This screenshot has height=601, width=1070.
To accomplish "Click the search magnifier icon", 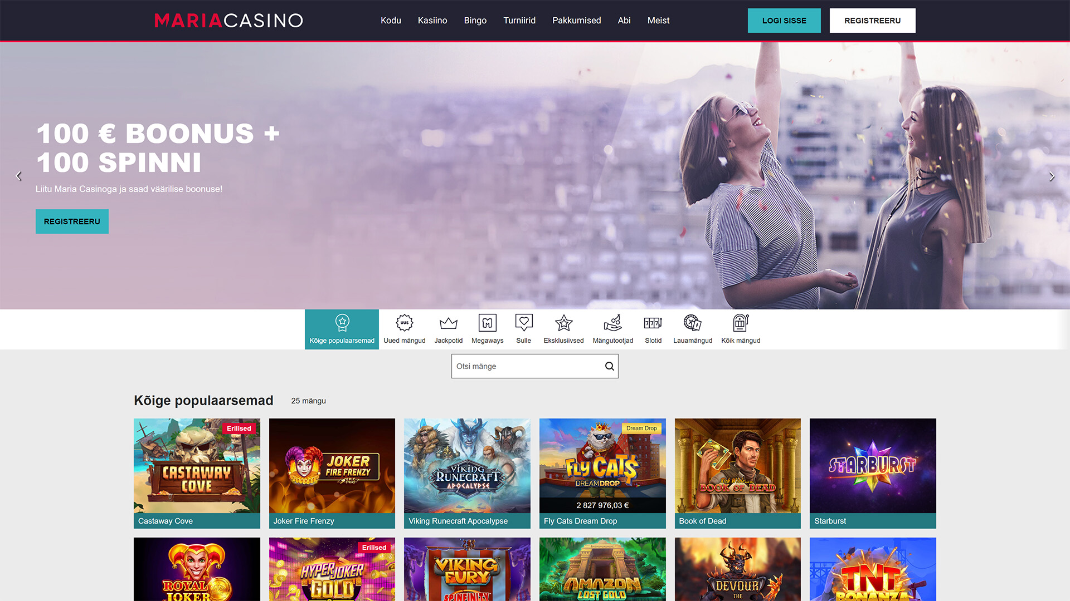I will (609, 366).
